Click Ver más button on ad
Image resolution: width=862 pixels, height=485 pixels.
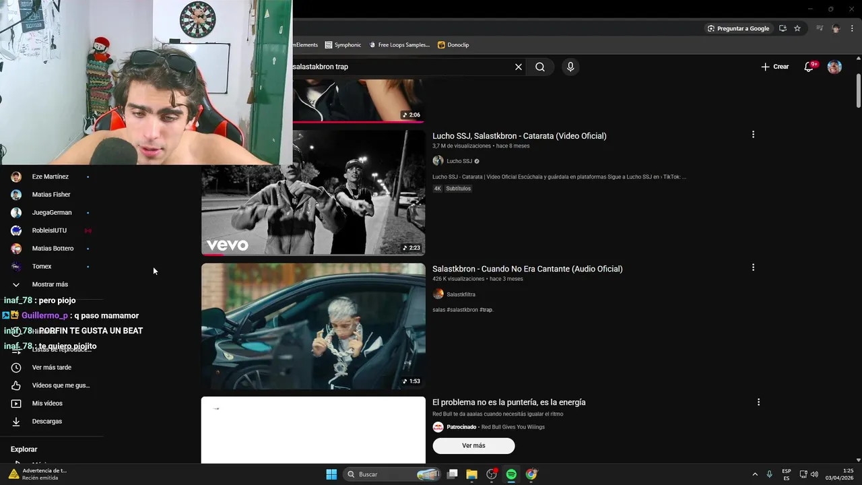coord(473,446)
